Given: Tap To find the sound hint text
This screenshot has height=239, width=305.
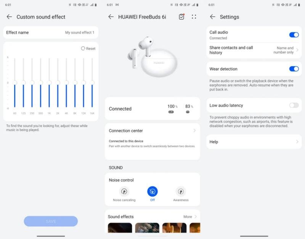Looking at the screenshot, I should 47,128.
